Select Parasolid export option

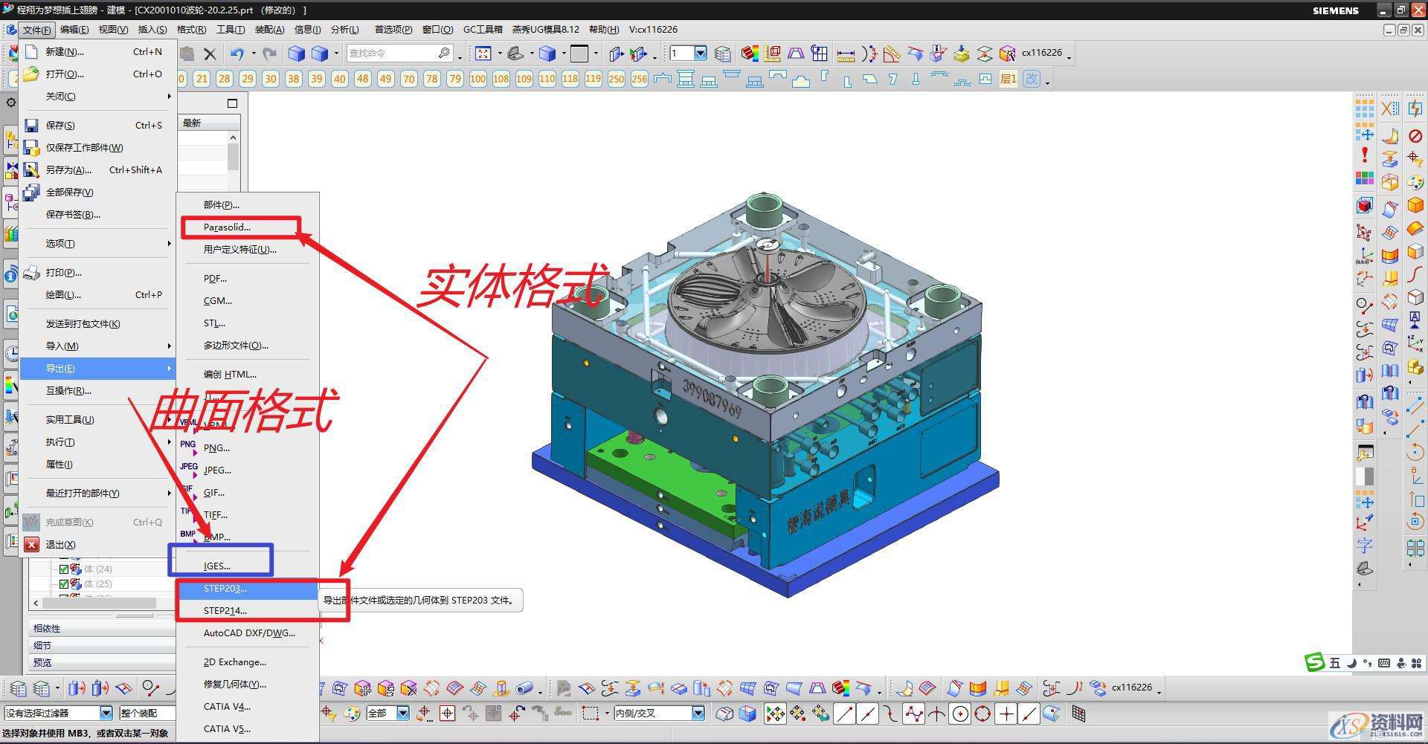[227, 227]
